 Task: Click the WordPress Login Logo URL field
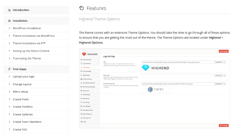(x=178, y=84)
